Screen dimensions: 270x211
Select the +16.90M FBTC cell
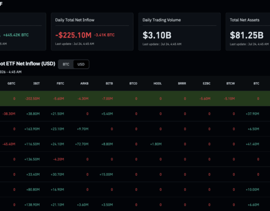58,189
